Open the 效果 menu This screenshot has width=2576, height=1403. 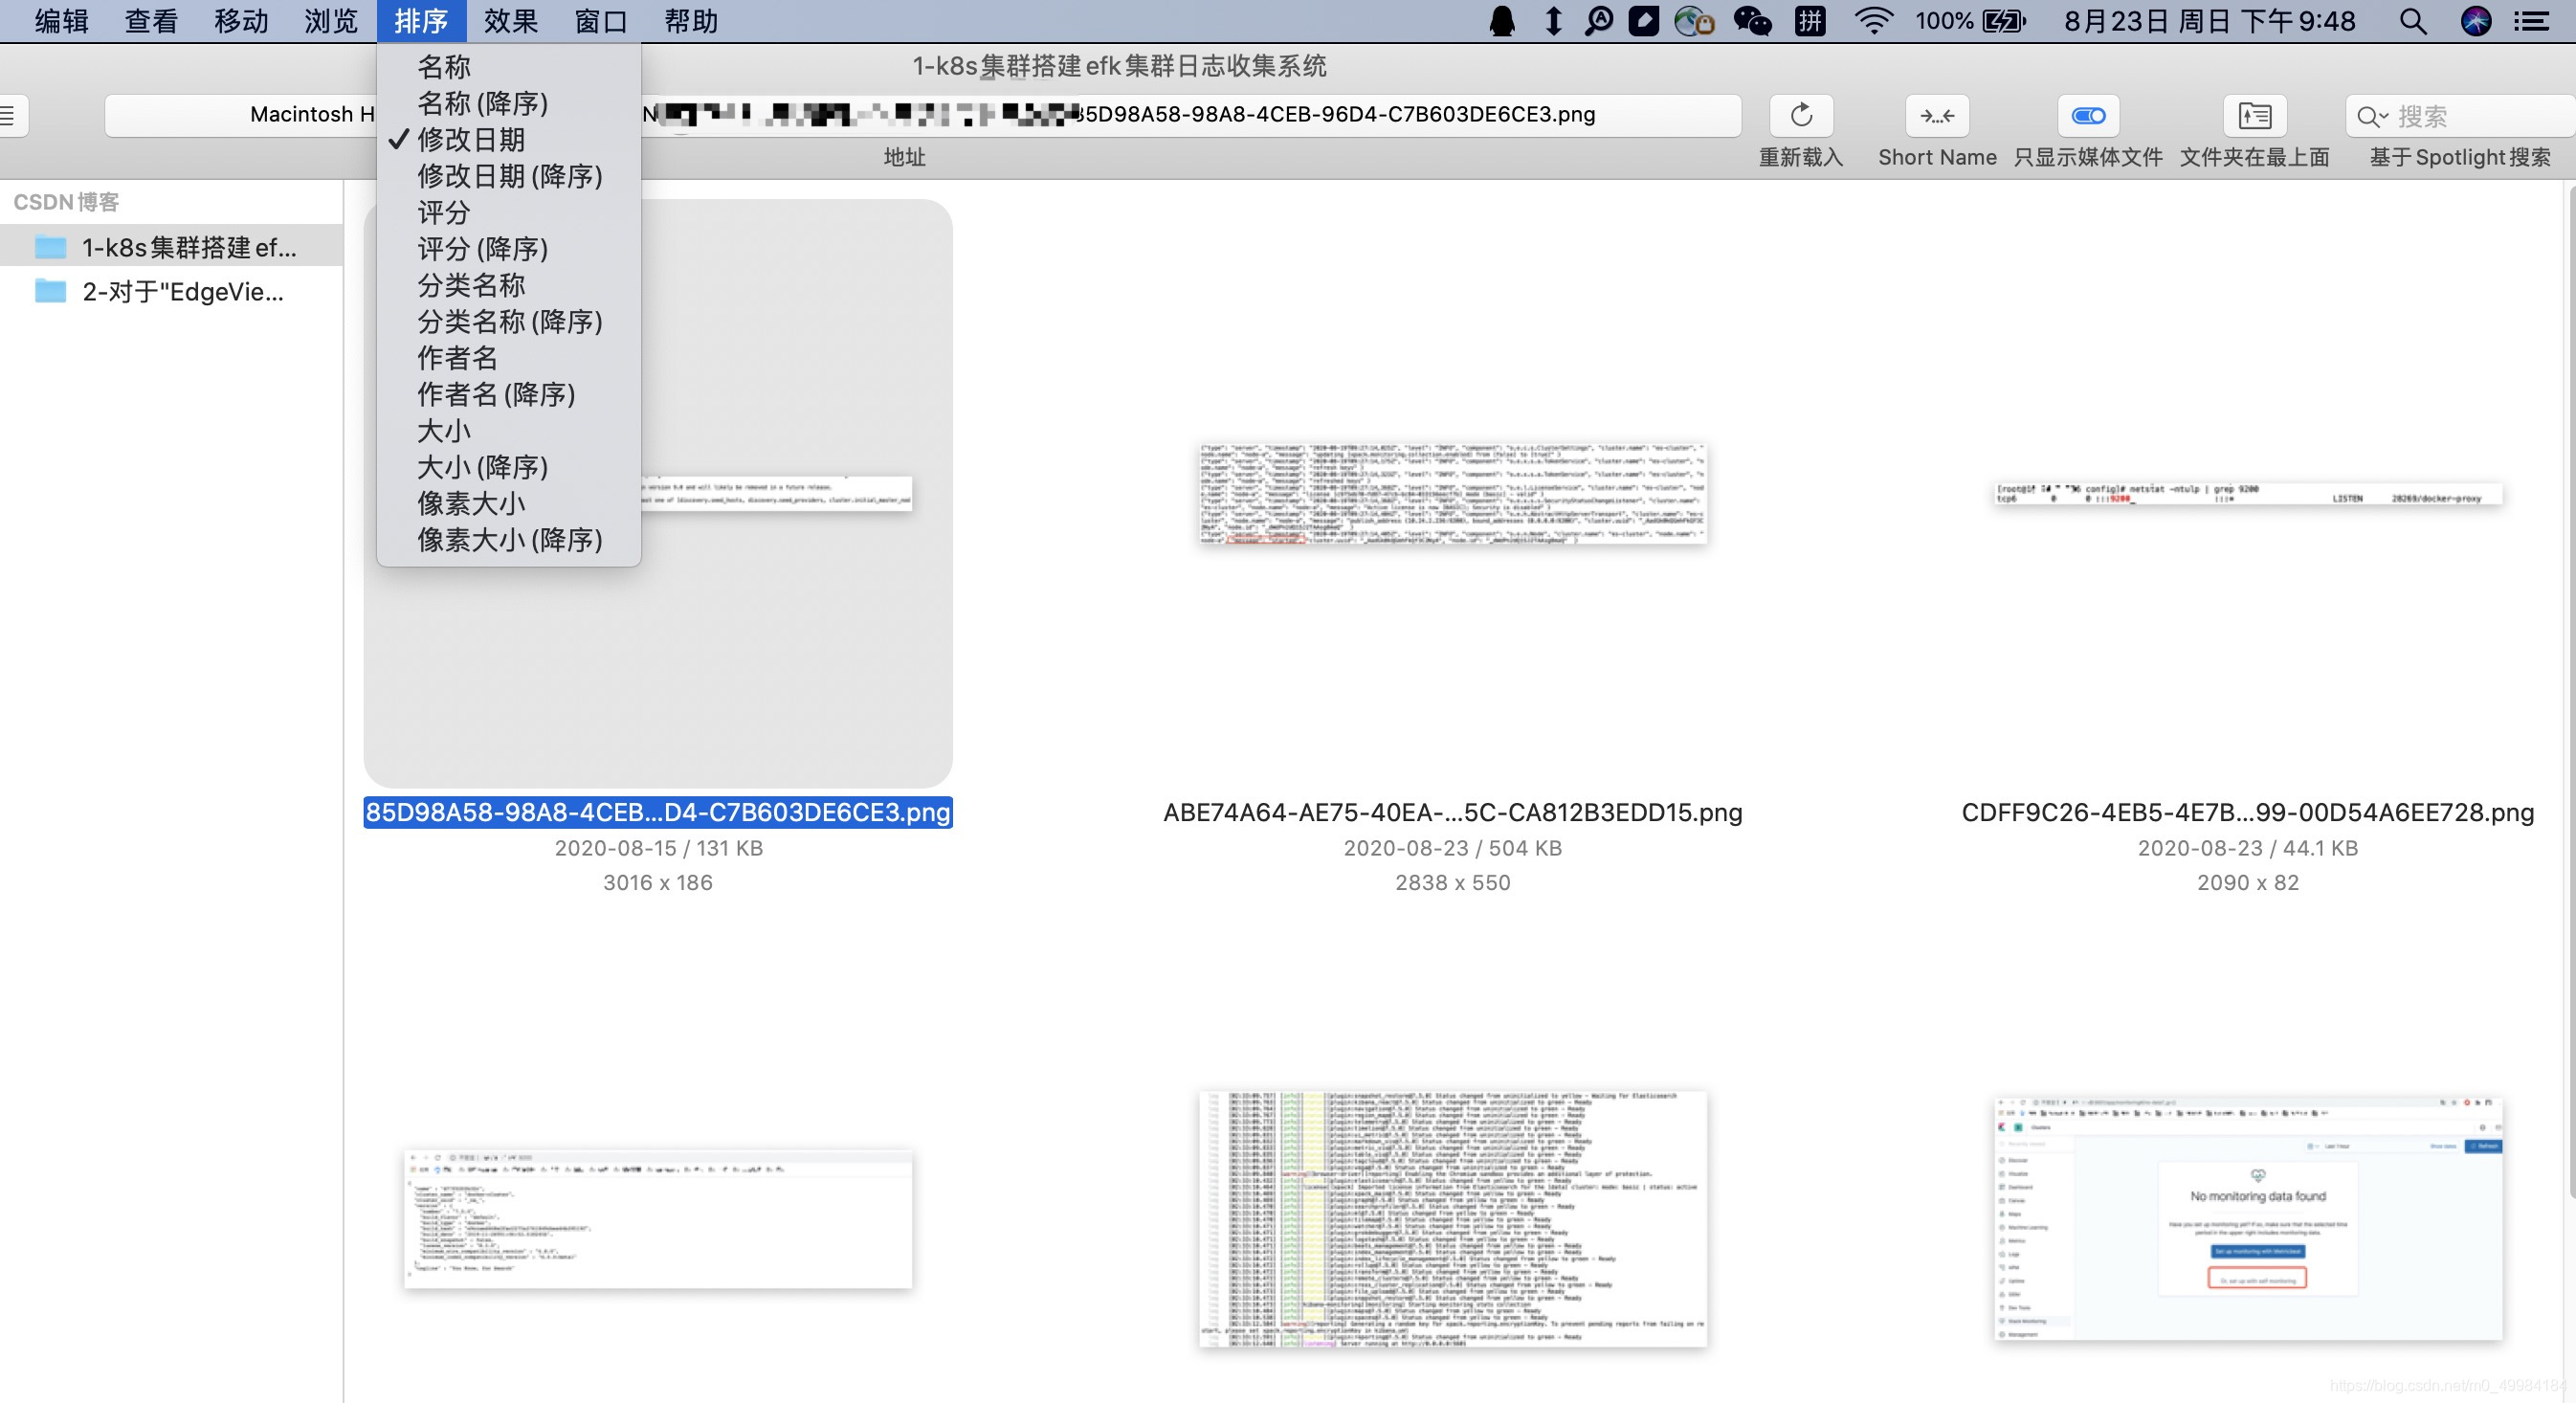[x=511, y=21]
